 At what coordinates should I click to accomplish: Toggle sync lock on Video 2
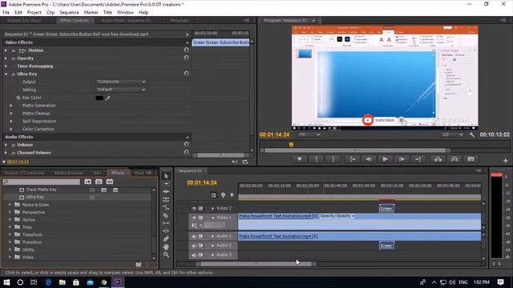pyautogui.click(x=200, y=208)
